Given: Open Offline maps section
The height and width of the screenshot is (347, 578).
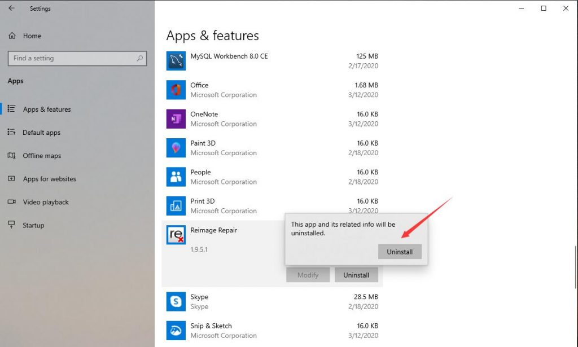Looking at the screenshot, I should click(x=42, y=156).
